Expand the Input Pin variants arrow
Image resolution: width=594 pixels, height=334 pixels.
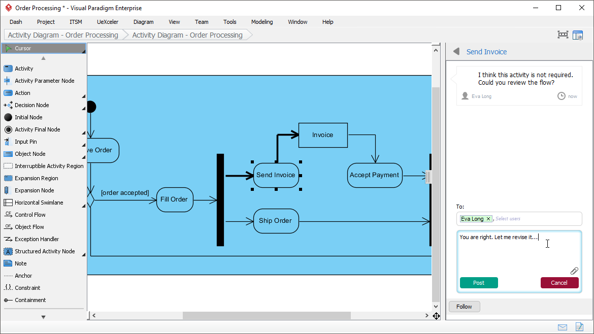point(84,145)
